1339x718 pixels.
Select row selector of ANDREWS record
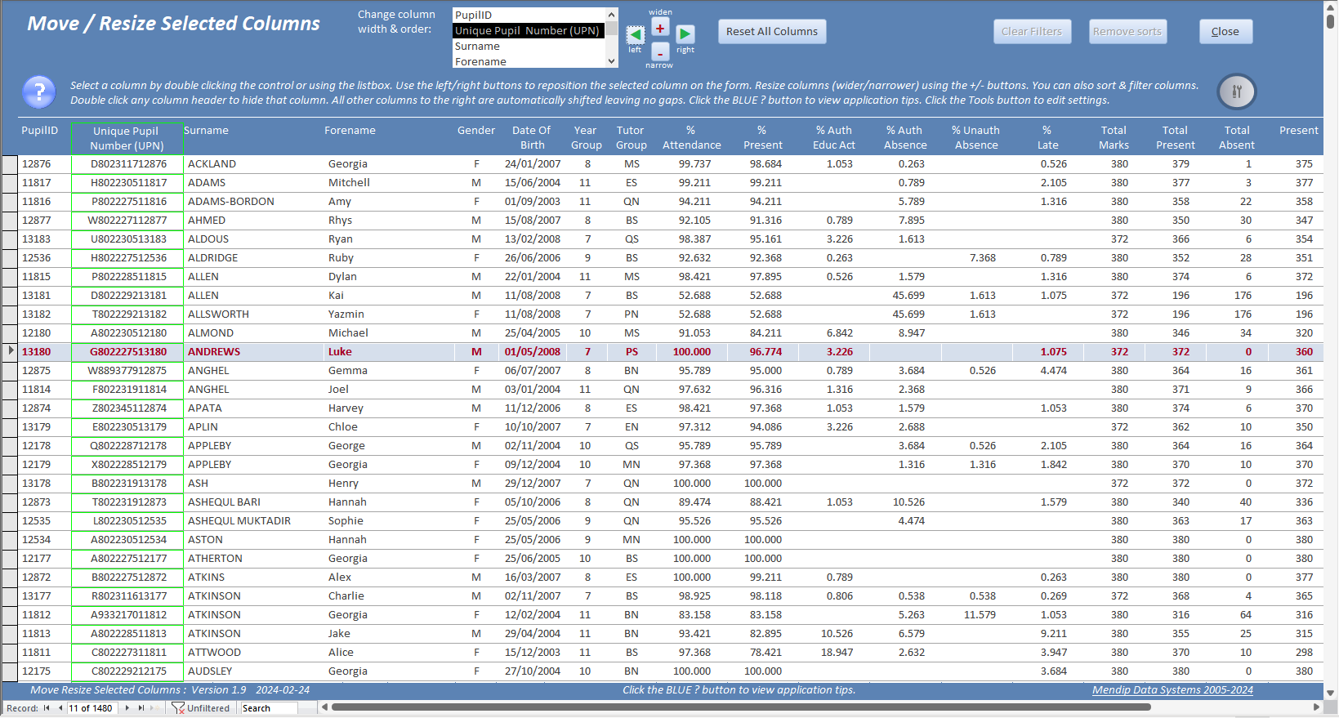[x=10, y=352]
